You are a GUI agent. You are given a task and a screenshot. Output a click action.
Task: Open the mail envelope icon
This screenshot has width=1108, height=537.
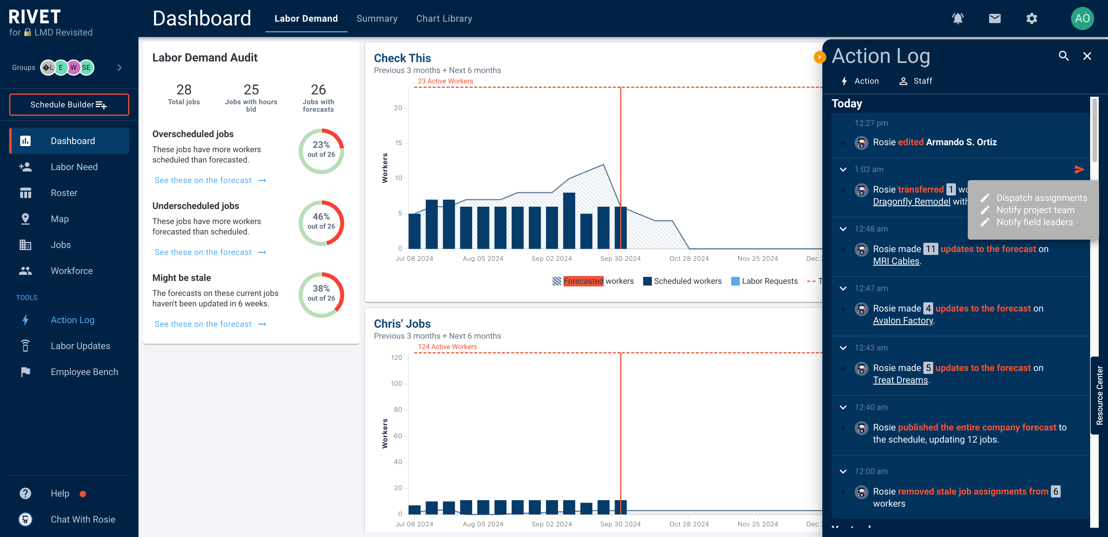point(994,18)
